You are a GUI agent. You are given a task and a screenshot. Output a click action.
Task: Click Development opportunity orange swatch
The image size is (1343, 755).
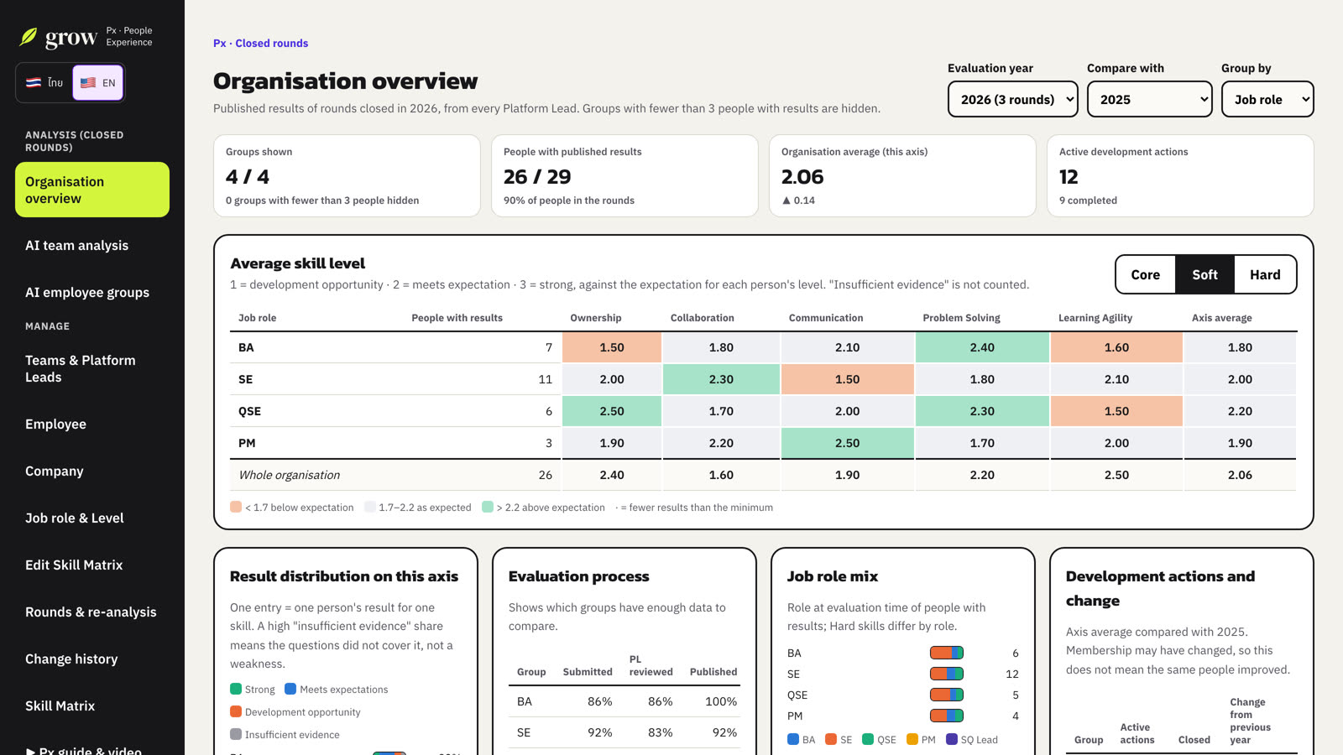pyautogui.click(x=236, y=711)
